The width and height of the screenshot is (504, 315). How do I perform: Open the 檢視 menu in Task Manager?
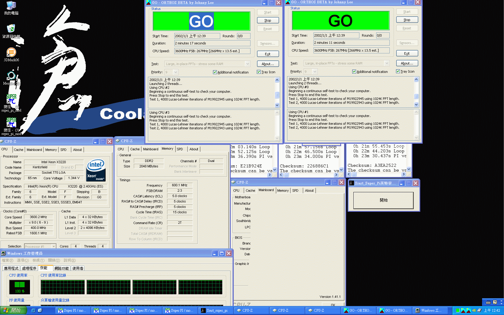(x=38, y=260)
